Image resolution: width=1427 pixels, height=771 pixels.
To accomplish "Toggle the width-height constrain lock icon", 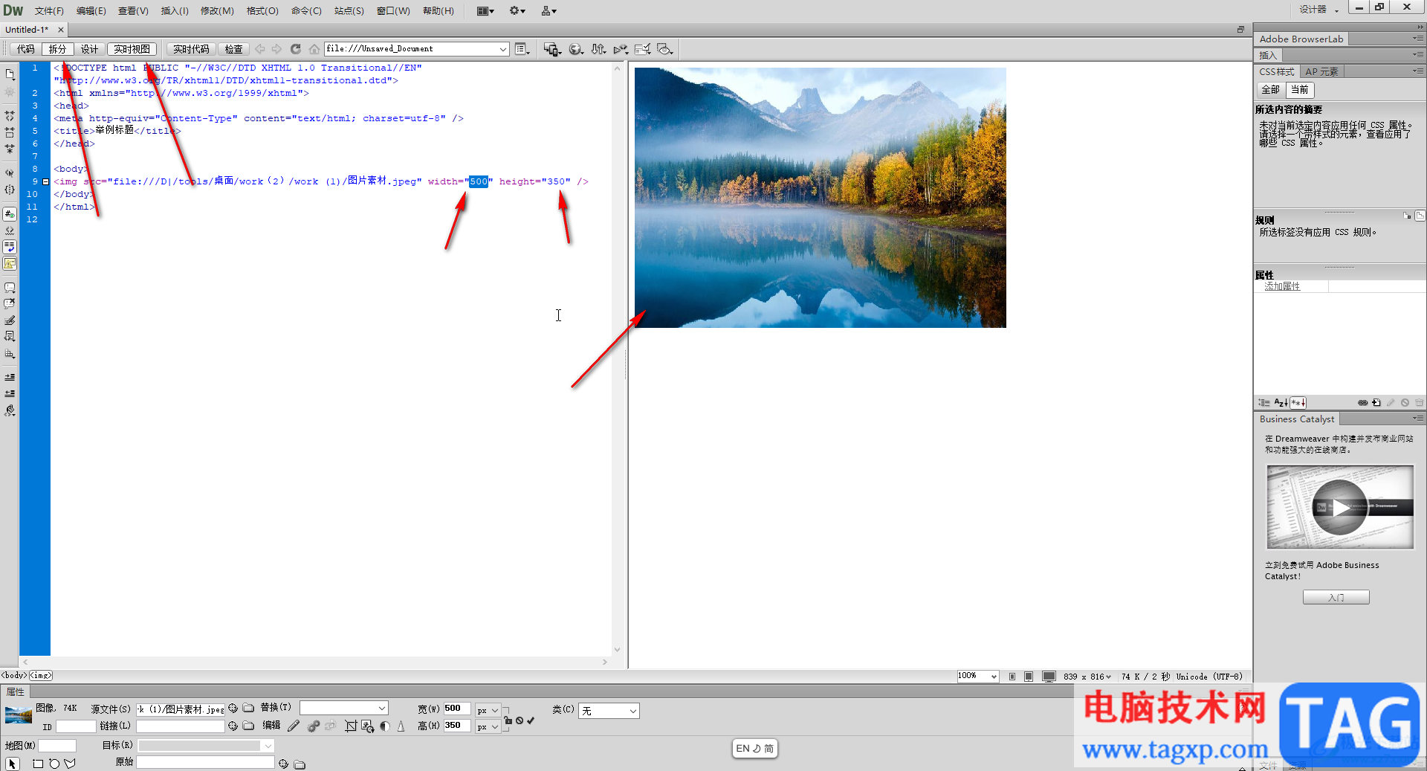I will [508, 720].
